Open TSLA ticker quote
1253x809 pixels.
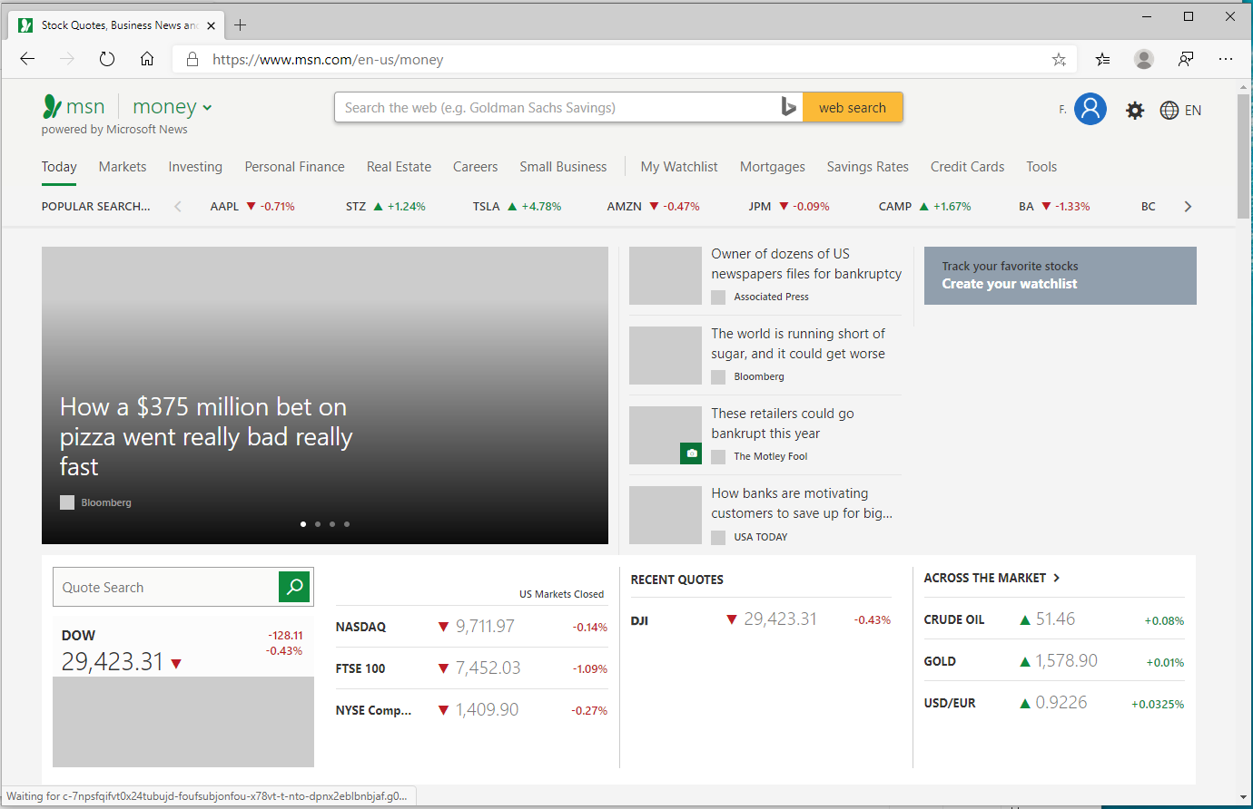coord(517,207)
